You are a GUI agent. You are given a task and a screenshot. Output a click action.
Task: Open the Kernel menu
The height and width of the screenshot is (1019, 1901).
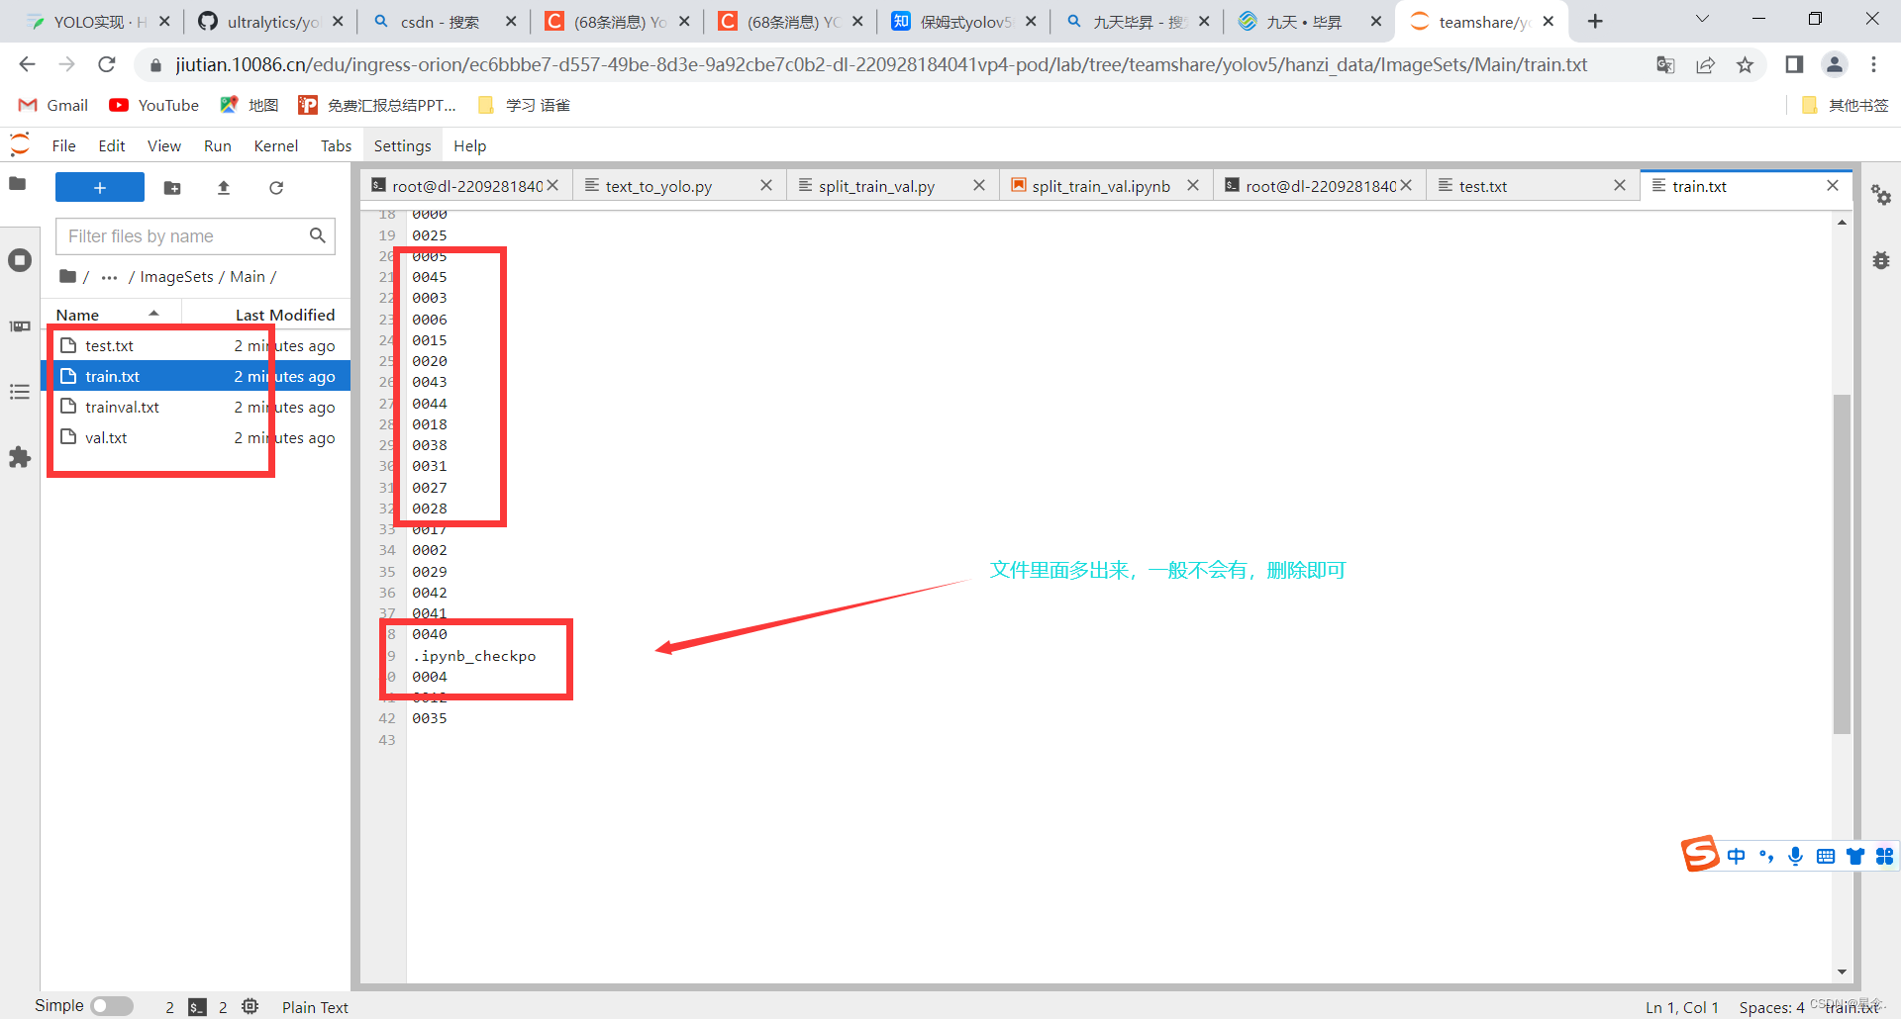(x=275, y=145)
